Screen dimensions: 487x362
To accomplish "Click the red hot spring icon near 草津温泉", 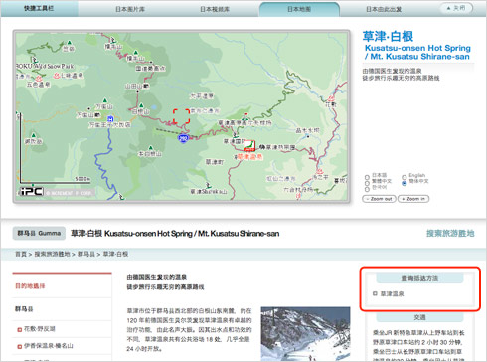I will 249,146.
